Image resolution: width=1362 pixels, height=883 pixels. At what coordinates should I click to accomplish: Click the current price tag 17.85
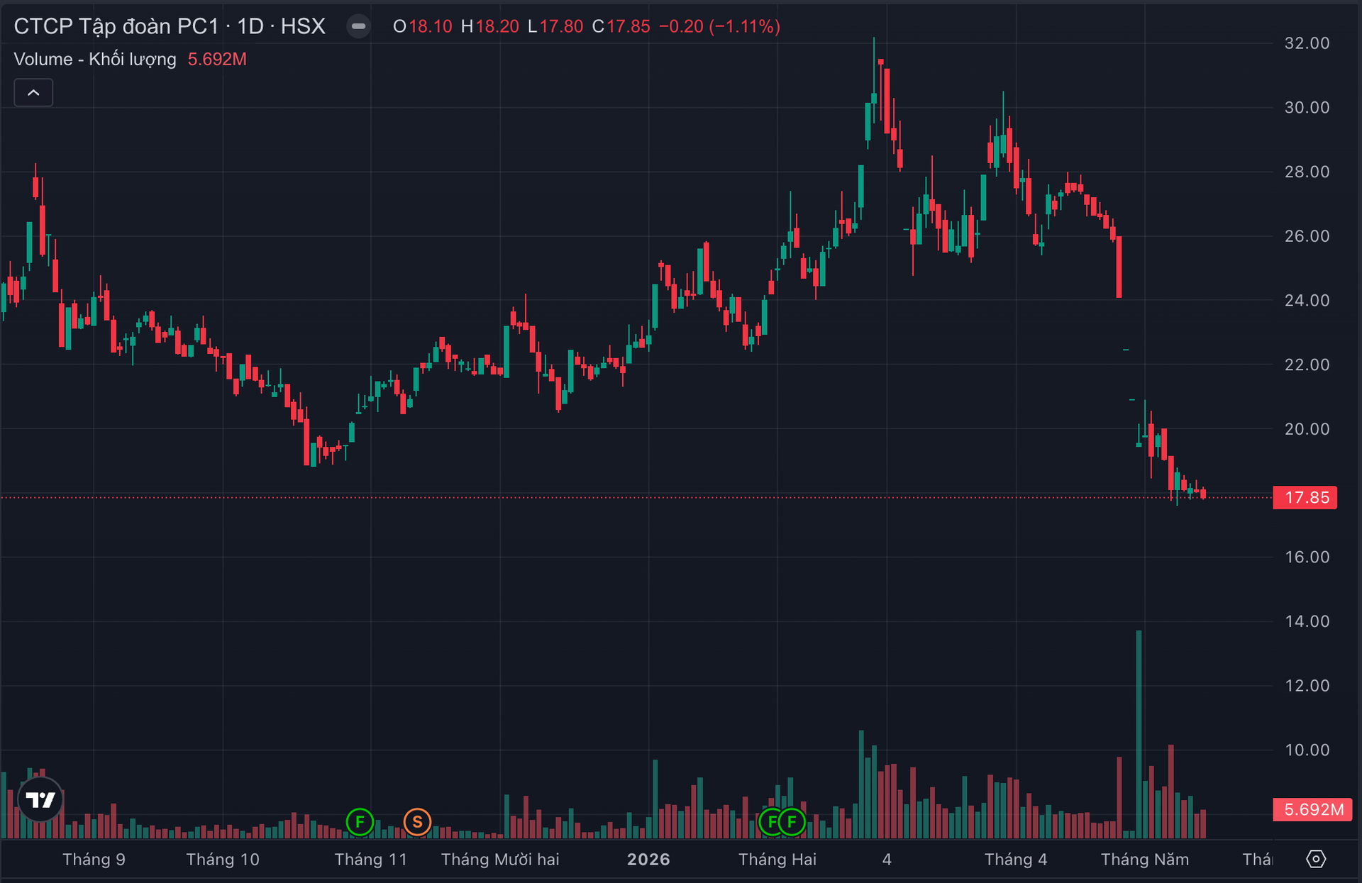1305,497
